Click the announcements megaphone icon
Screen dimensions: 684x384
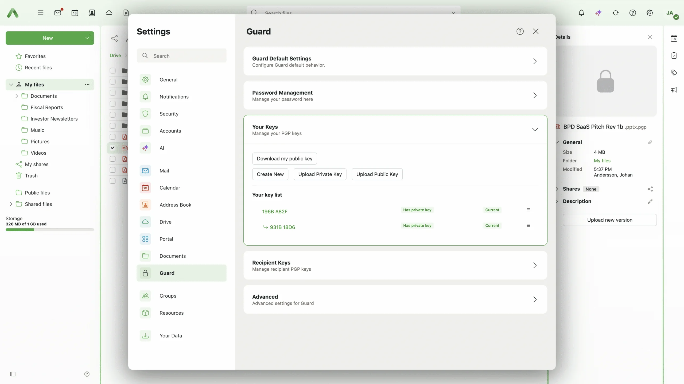pos(674,90)
